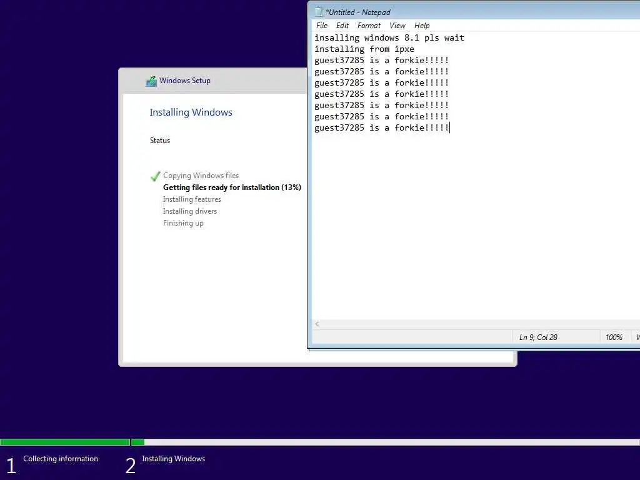Click 'Collecting information' step label at bottom
Image resolution: width=640 pixels, height=480 pixels.
(61, 459)
